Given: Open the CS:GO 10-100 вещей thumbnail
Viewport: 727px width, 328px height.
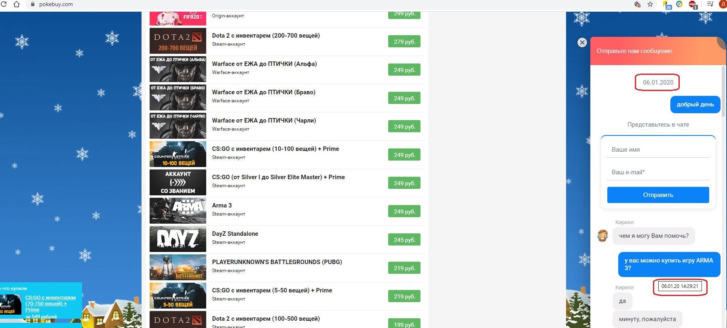Looking at the screenshot, I should 178,154.
